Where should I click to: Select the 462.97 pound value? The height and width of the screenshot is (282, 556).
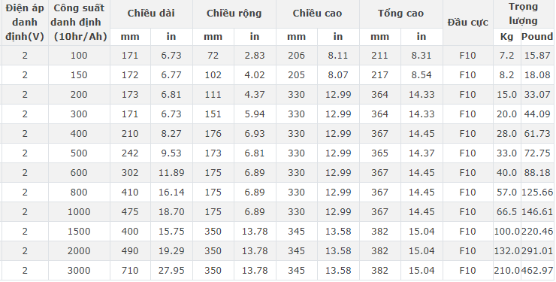pyautogui.click(x=537, y=271)
